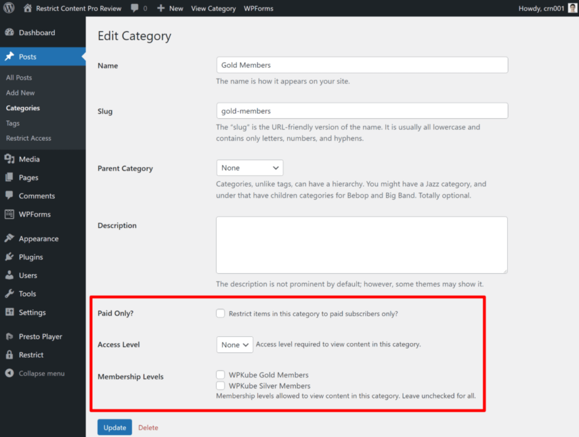This screenshot has height=437, width=579.
Task: Click the comments bubble icon in toolbar
Action: click(x=135, y=8)
